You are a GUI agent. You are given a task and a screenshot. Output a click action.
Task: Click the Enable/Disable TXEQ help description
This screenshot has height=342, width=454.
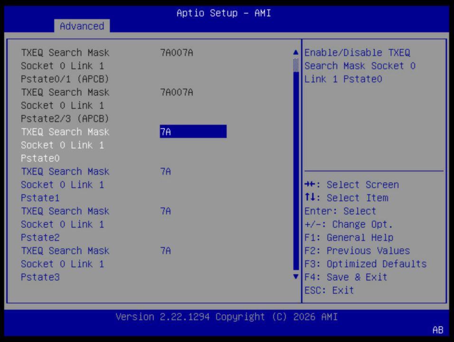click(x=360, y=66)
